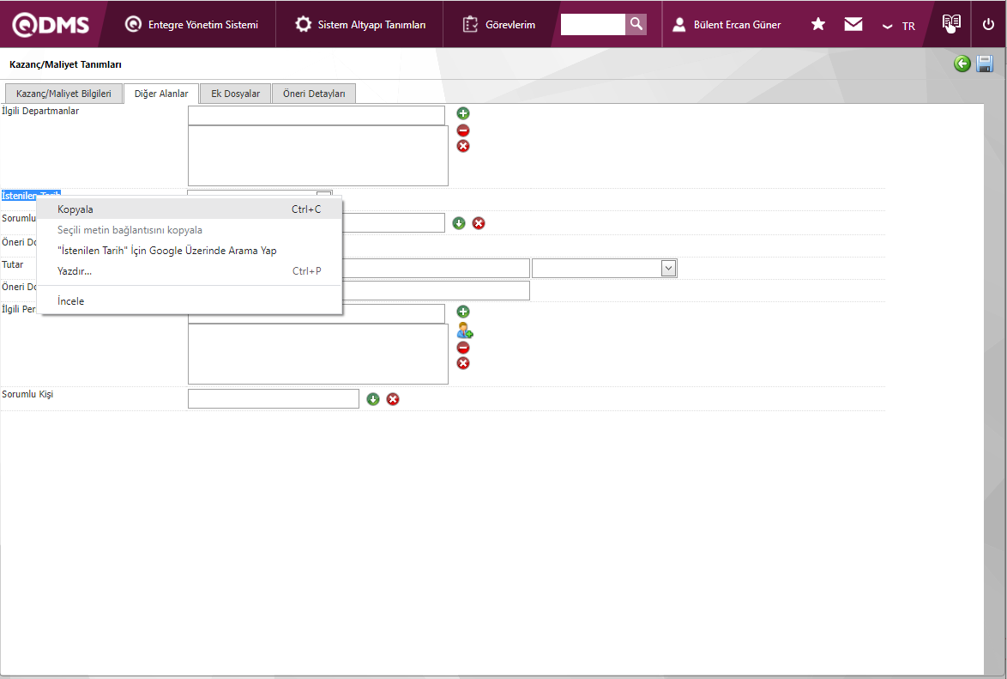Screen dimensions: 1007x679
Task: Click the power logout icon
Action: [988, 24]
